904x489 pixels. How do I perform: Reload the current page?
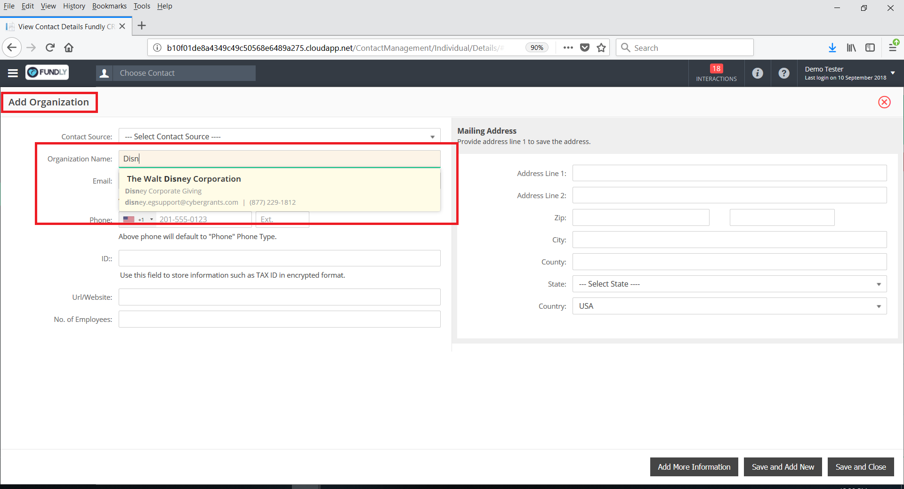click(50, 48)
